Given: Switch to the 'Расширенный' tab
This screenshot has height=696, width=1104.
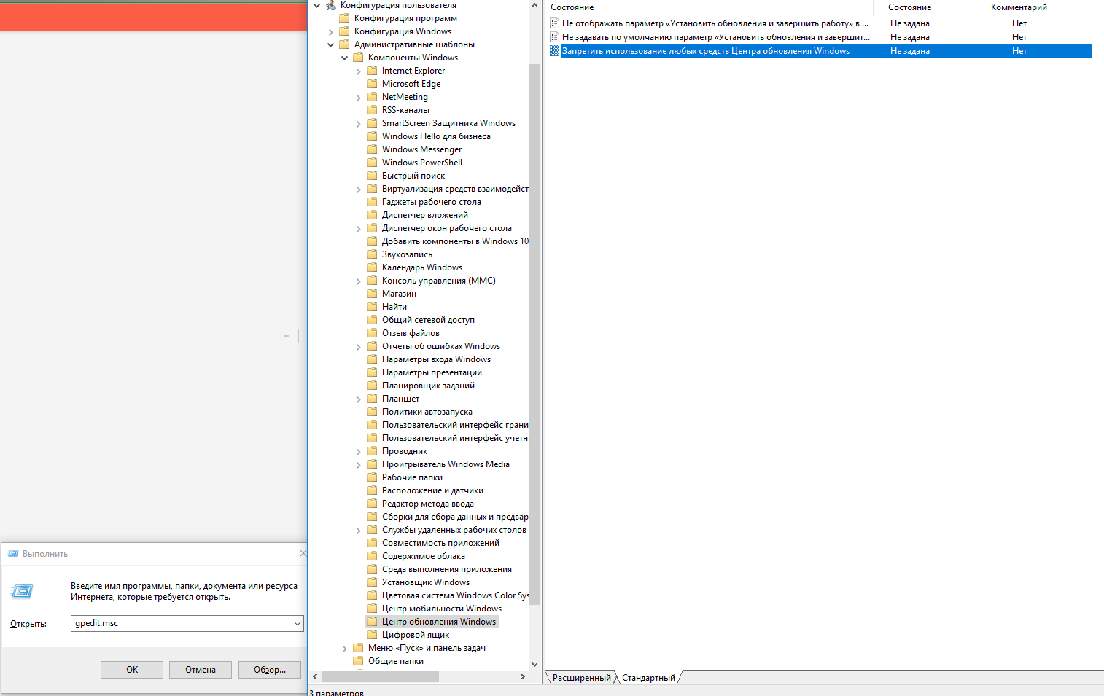Looking at the screenshot, I should tap(581, 678).
